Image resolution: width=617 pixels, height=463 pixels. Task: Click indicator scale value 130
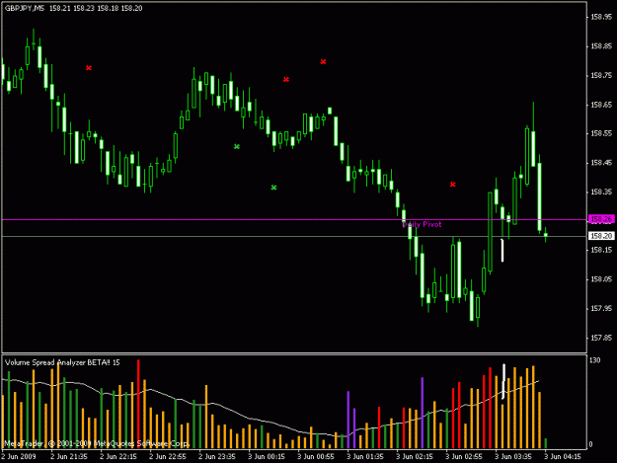[595, 360]
